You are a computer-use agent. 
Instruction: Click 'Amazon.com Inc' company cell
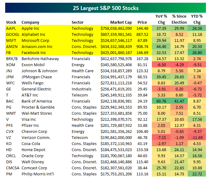pyautogui.click(x=37, y=47)
